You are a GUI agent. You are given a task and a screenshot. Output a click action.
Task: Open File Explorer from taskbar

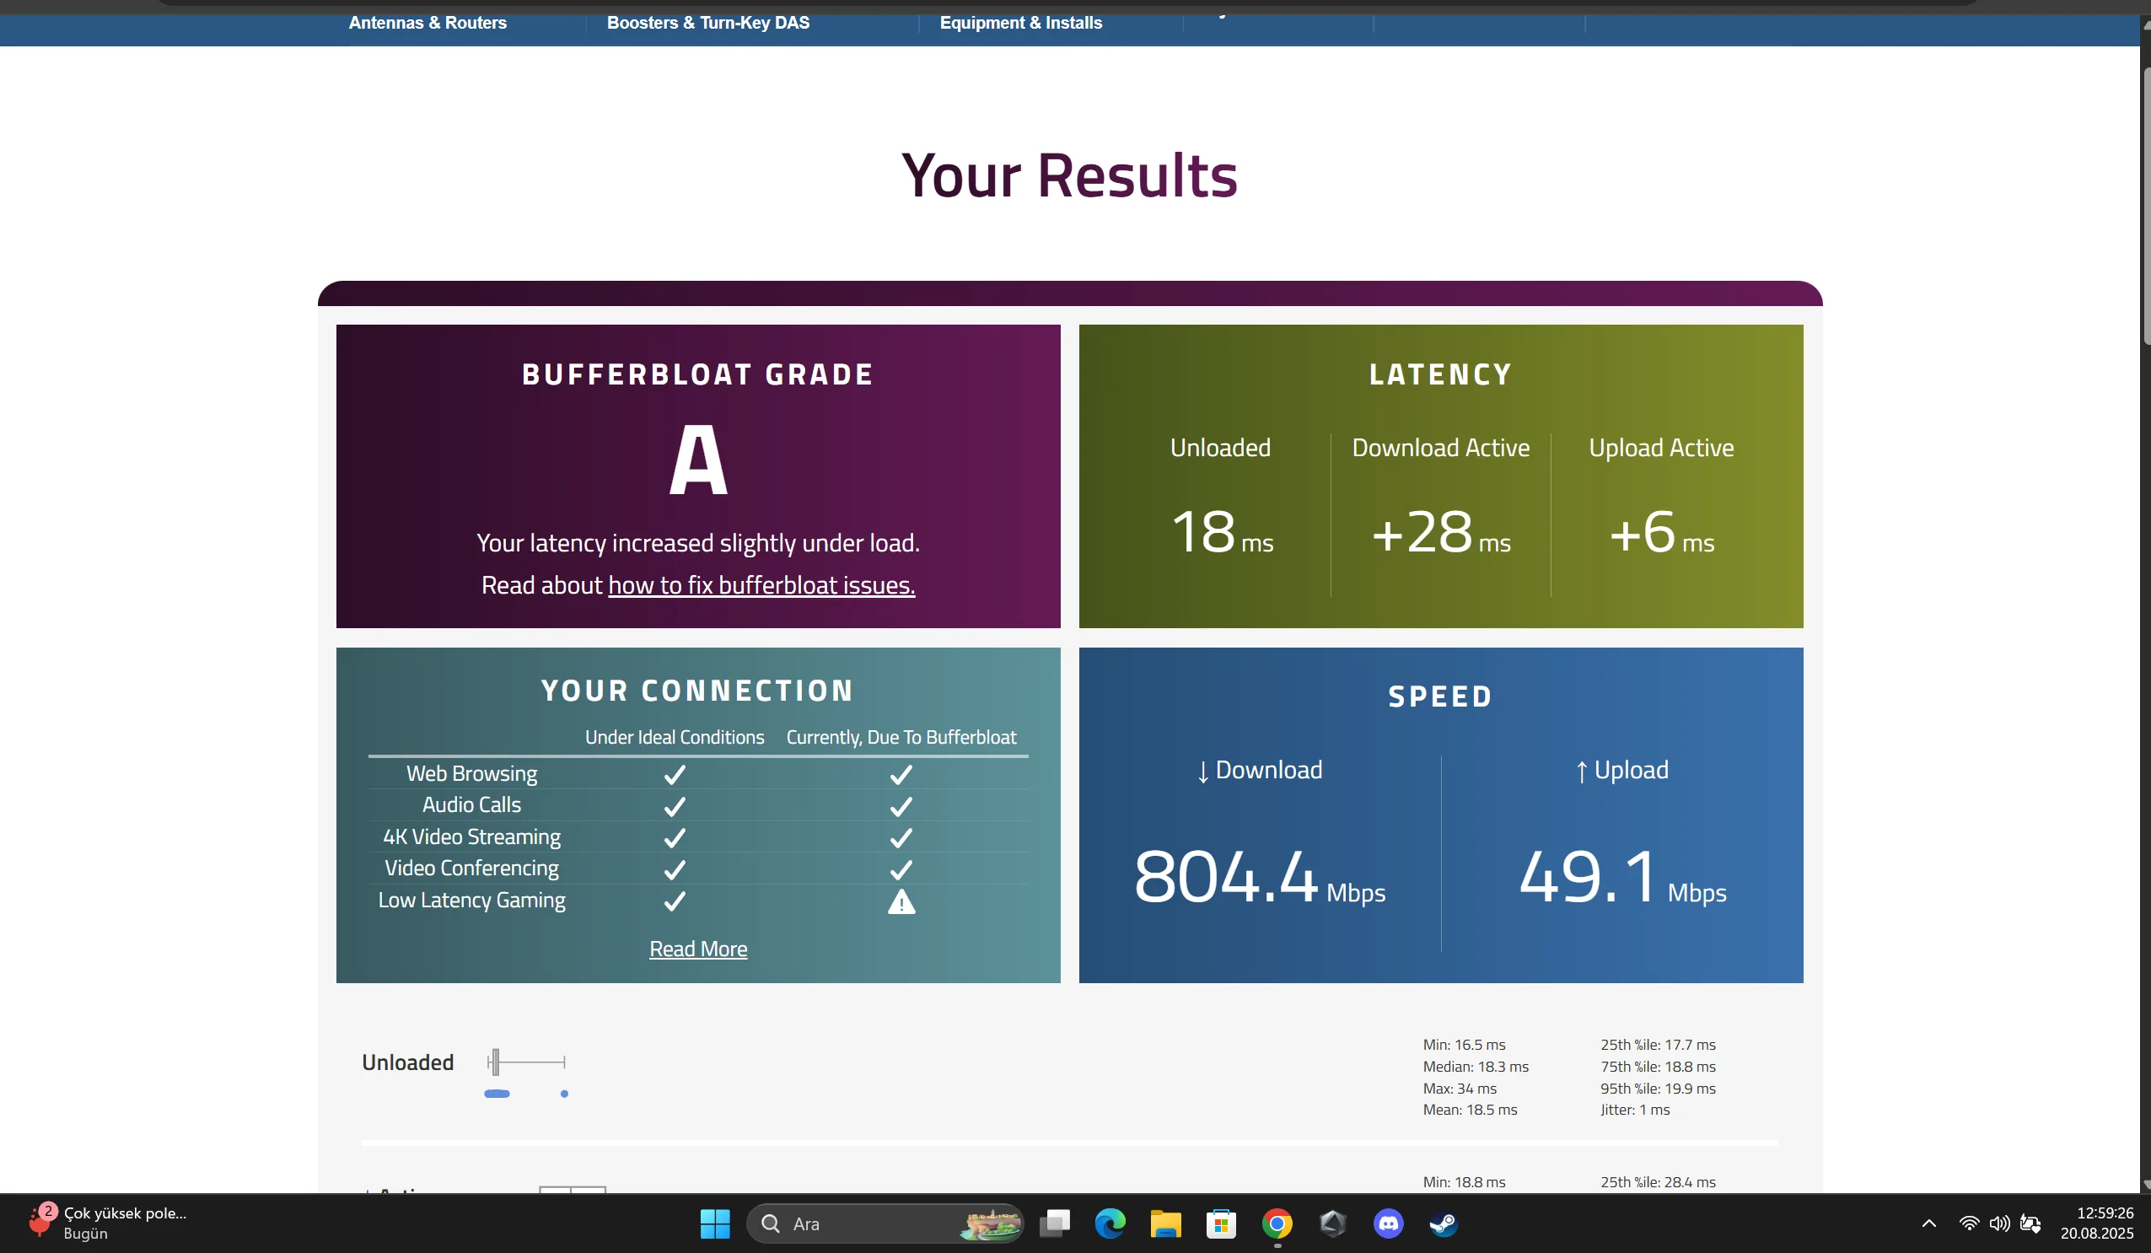click(x=1165, y=1223)
